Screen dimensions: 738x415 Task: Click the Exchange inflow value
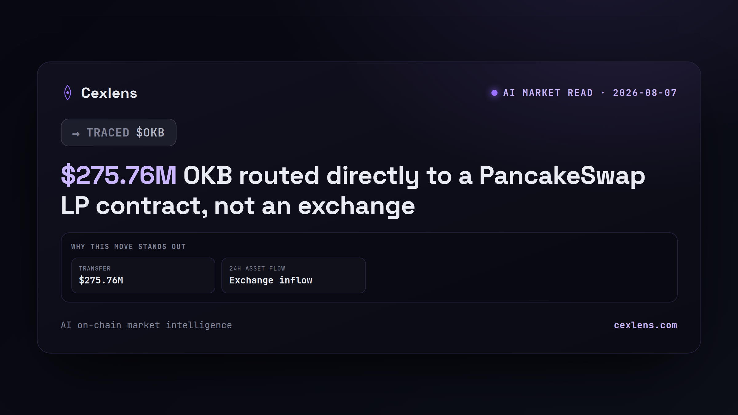click(271, 280)
